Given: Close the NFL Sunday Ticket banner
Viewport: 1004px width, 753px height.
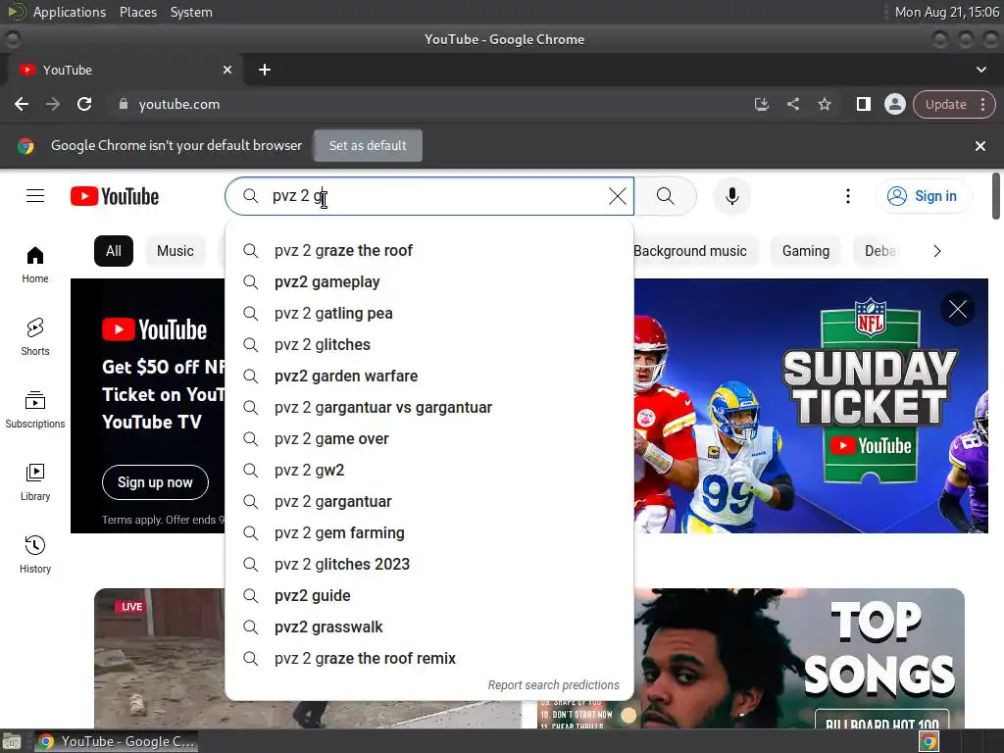Looking at the screenshot, I should (957, 309).
